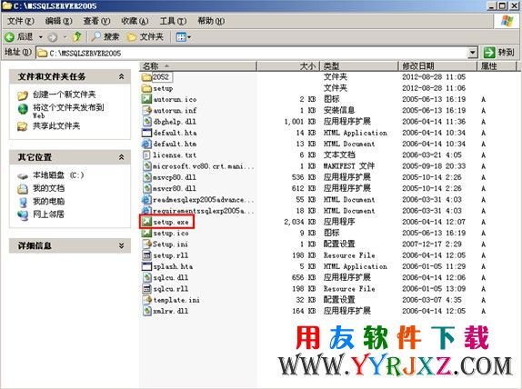This screenshot has height=389, width=522.
Task: Click 创建一个新文件夹 link
Action: [x=64, y=95]
